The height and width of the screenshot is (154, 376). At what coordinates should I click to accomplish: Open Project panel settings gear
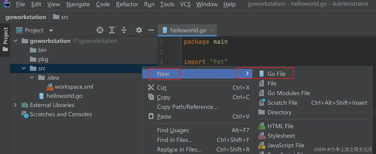[139, 30]
